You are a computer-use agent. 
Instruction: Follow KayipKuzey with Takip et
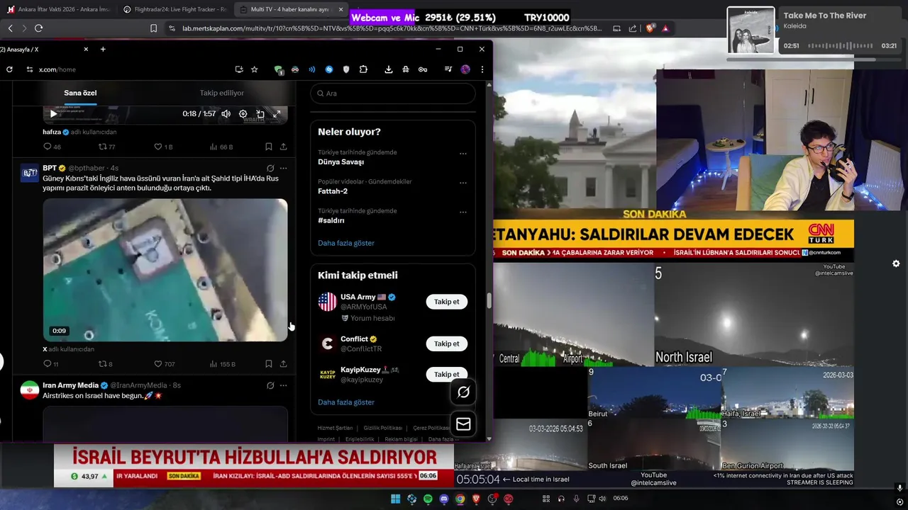point(446,374)
